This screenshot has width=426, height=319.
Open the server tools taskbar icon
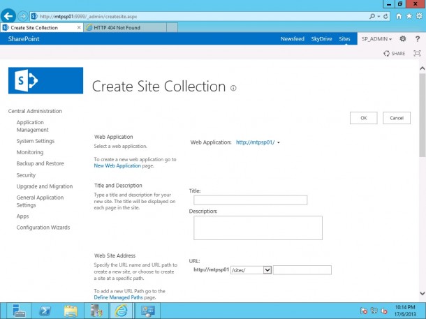(96, 311)
